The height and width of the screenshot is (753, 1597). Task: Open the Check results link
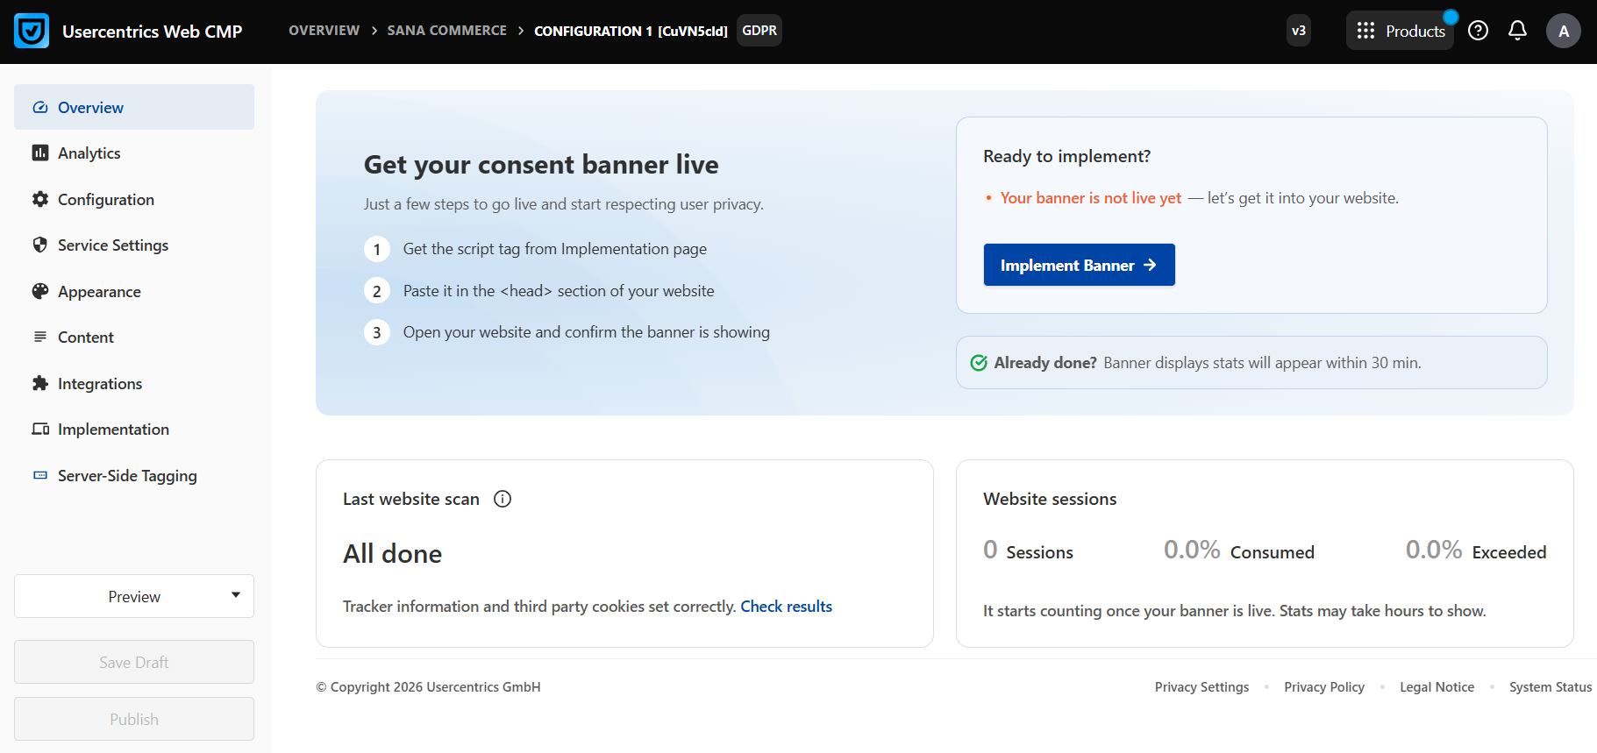click(786, 607)
